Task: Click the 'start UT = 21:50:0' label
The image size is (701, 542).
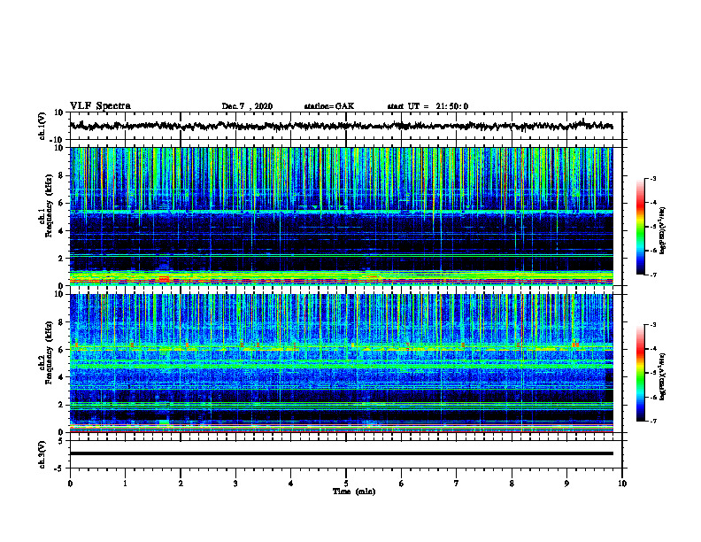Action: pyautogui.click(x=428, y=106)
